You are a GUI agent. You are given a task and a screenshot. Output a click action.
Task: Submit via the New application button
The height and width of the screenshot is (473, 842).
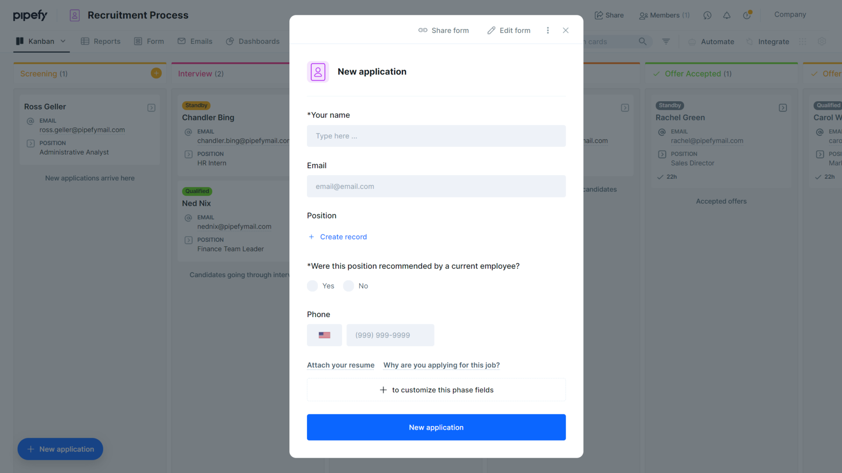click(436, 427)
